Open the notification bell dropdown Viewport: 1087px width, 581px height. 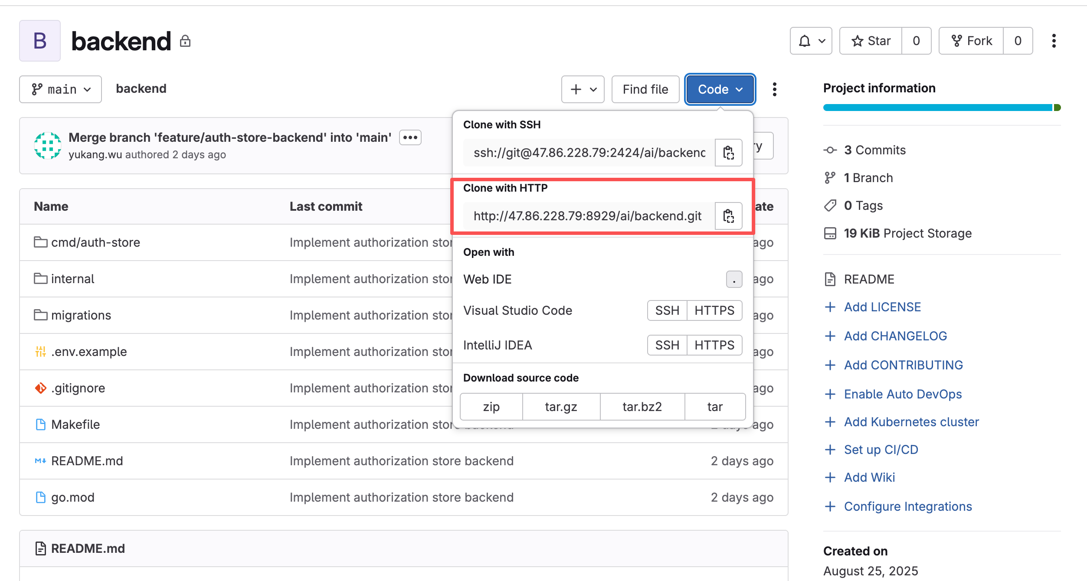coord(810,41)
